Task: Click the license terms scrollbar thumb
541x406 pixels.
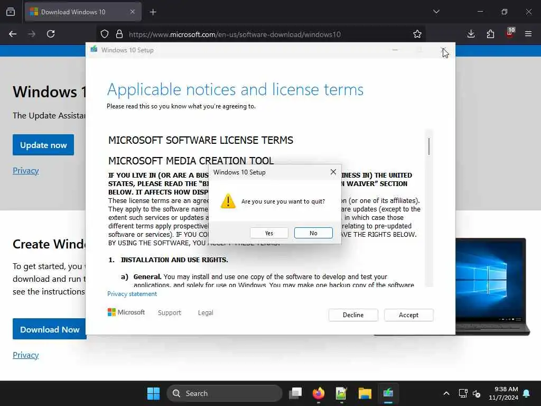Action: [429, 146]
